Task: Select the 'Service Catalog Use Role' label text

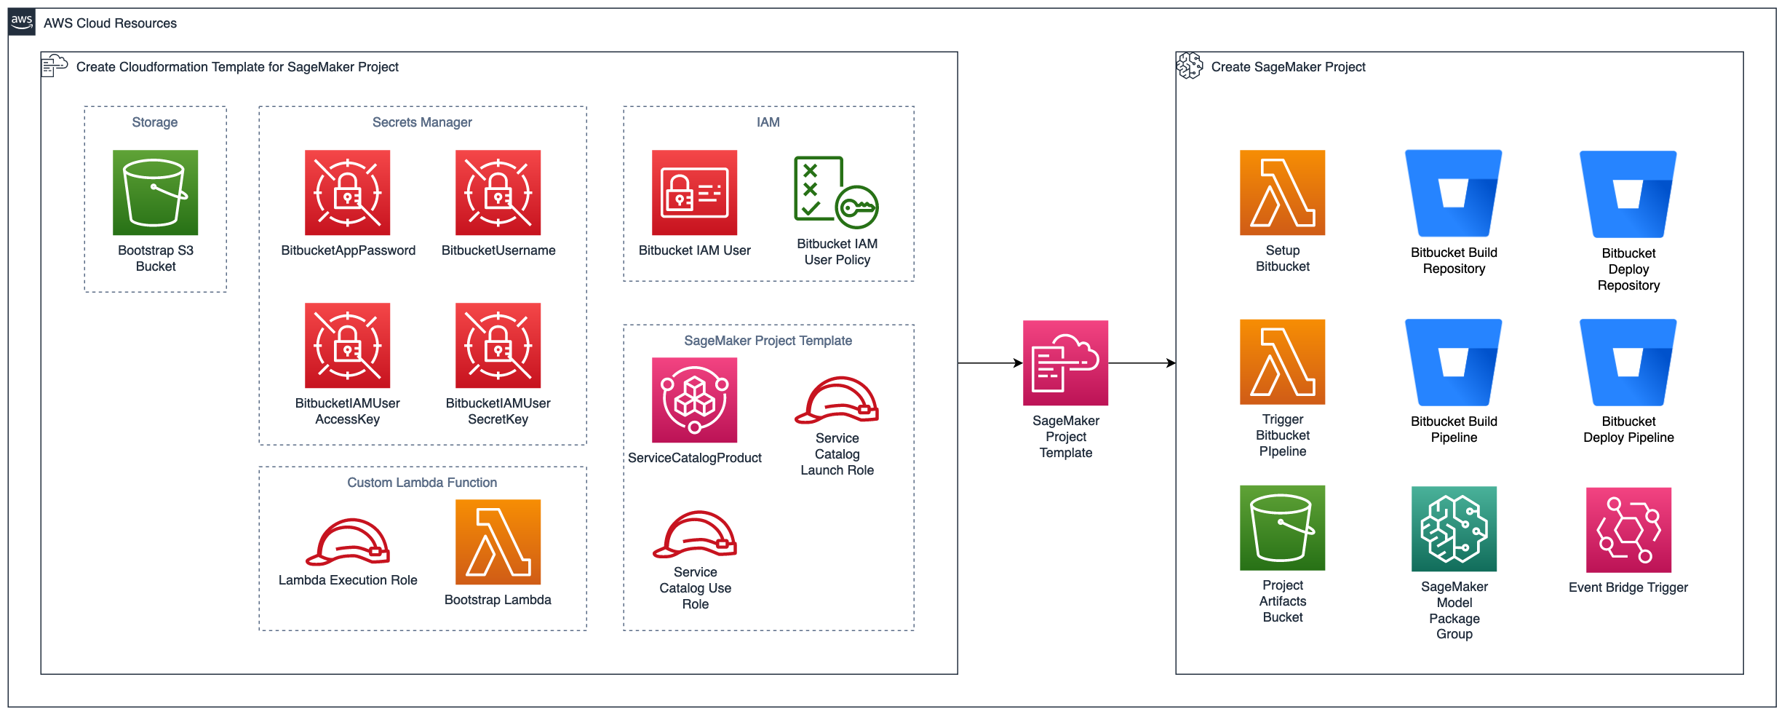Action: point(695,588)
